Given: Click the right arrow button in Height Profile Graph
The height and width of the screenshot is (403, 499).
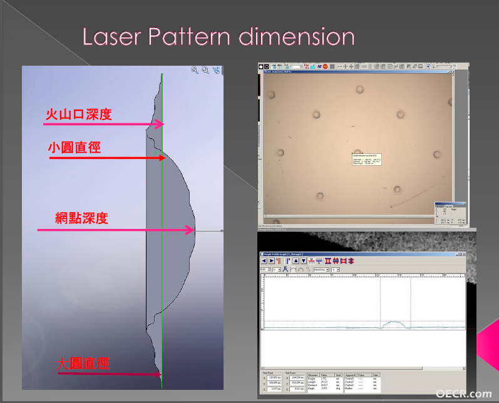Looking at the screenshot, I should pos(272,261).
